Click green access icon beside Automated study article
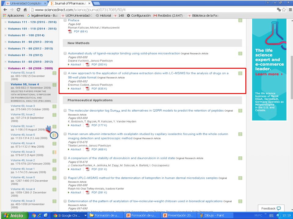 240,54
